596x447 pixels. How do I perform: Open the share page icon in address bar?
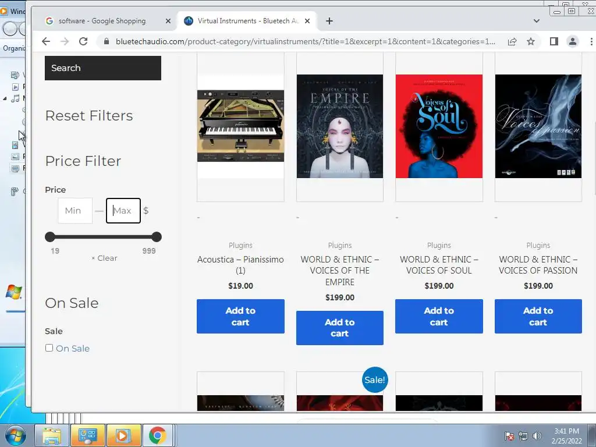click(x=512, y=41)
